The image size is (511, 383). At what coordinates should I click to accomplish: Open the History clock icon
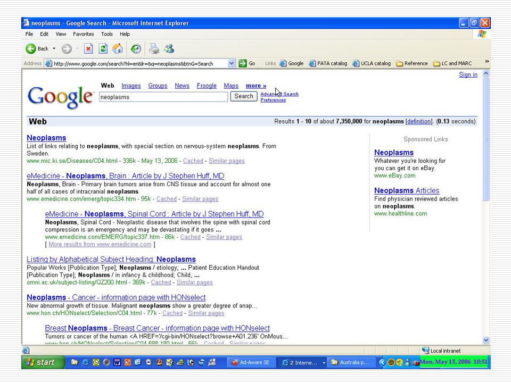pos(136,49)
